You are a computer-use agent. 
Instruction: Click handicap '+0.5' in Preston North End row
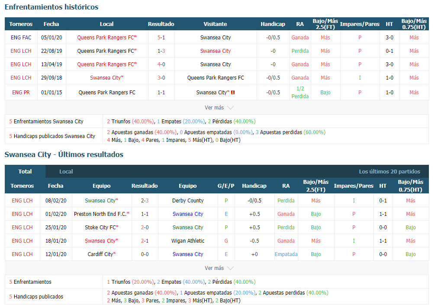click(254, 214)
